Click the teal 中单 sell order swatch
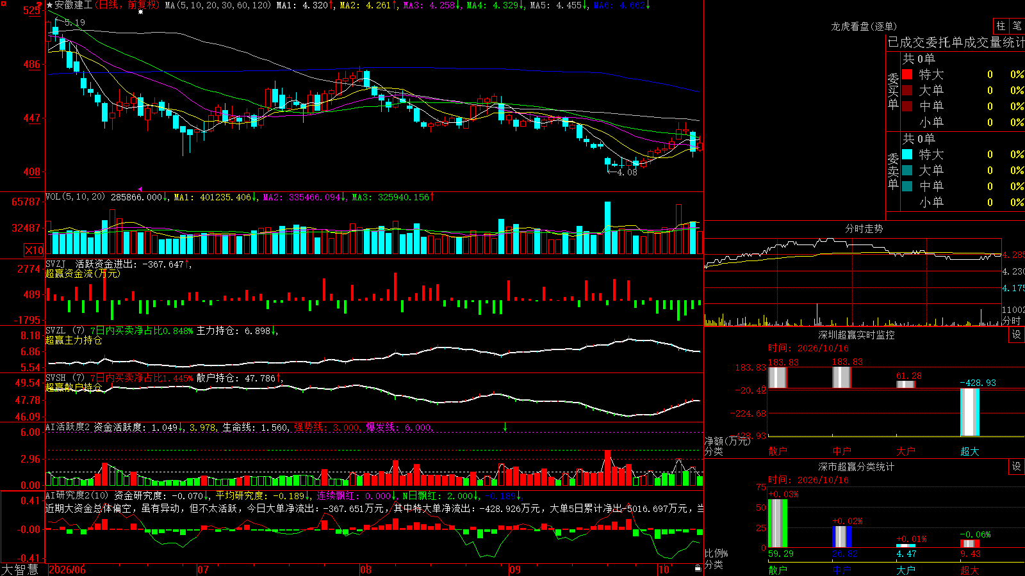The height and width of the screenshot is (576, 1025). click(907, 186)
